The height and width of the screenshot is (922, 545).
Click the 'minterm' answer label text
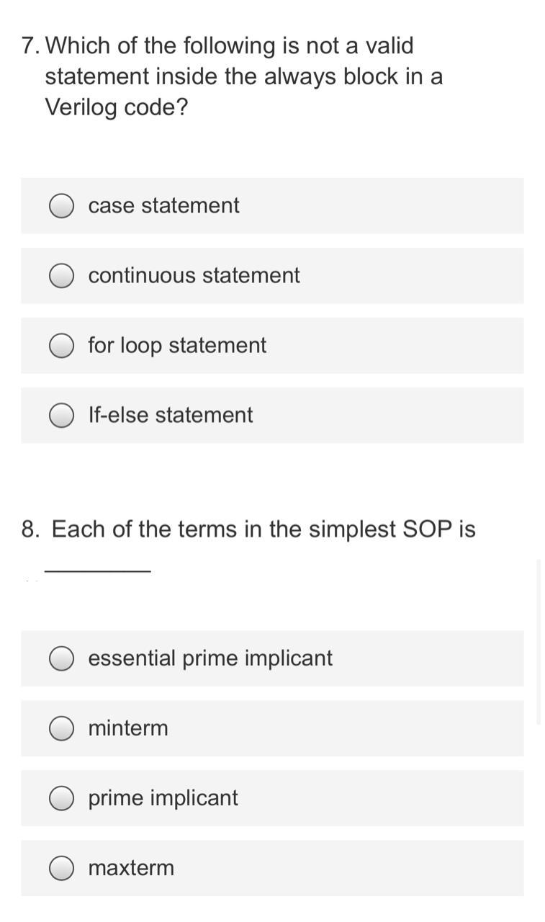click(x=128, y=728)
